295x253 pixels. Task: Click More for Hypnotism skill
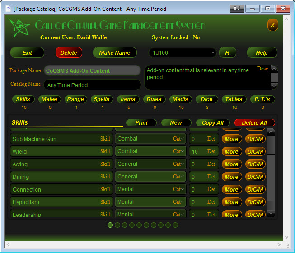point(232,202)
